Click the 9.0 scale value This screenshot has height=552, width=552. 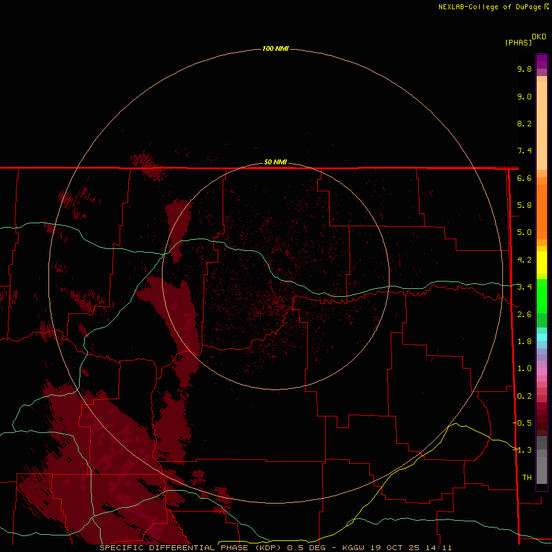click(x=524, y=97)
